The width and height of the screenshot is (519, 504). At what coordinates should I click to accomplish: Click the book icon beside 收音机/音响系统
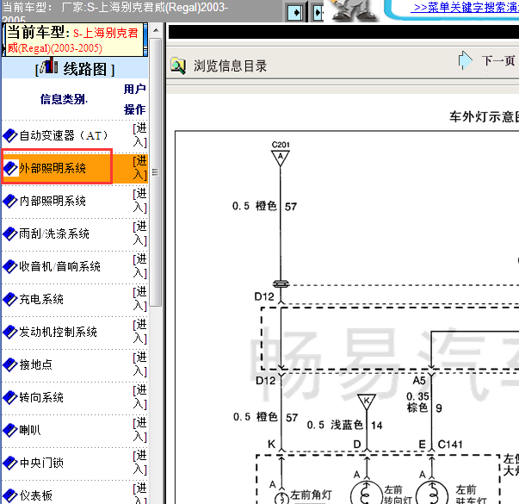pos(10,266)
